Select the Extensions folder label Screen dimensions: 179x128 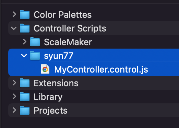coord(56,83)
